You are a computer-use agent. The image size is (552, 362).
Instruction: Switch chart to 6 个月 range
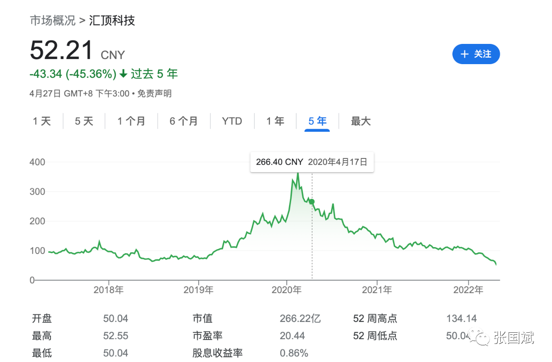(x=184, y=121)
